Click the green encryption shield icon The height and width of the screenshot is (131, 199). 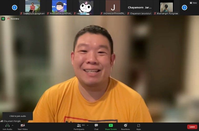coord(3,19)
